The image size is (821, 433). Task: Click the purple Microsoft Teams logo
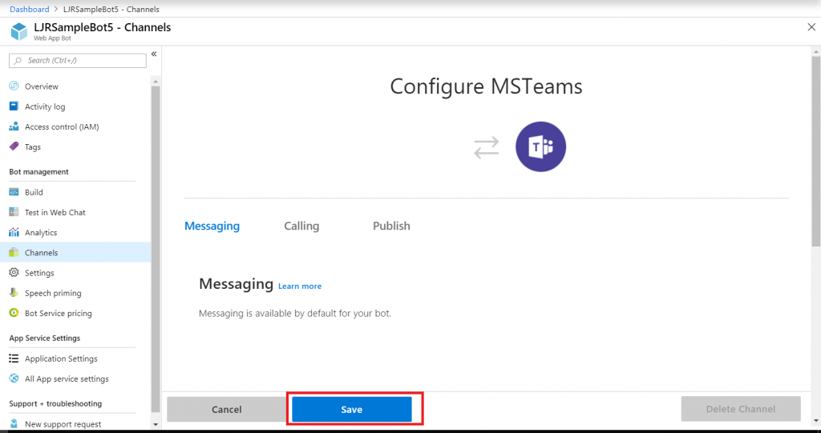point(540,147)
